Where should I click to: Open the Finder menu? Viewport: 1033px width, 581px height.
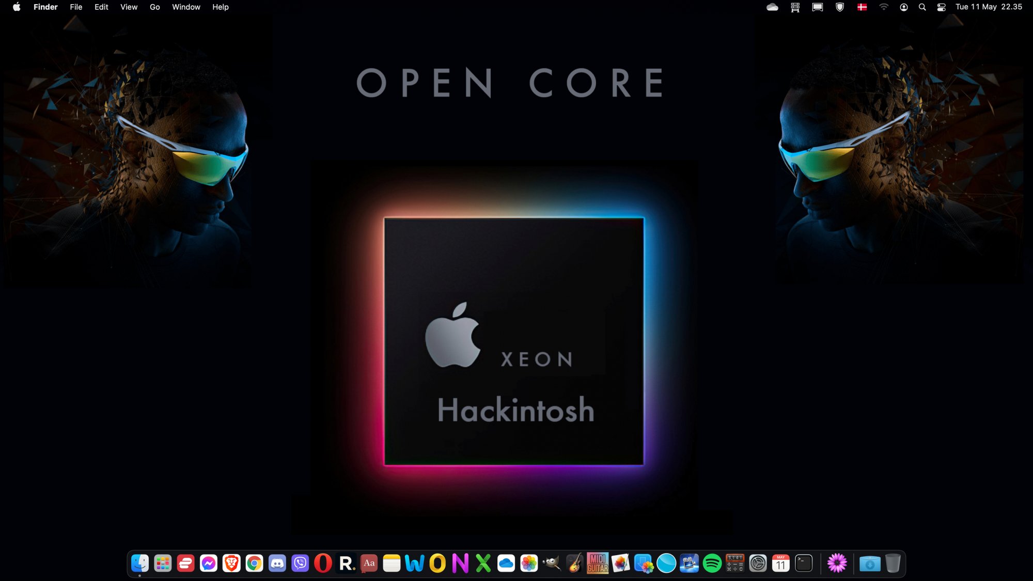(x=45, y=7)
